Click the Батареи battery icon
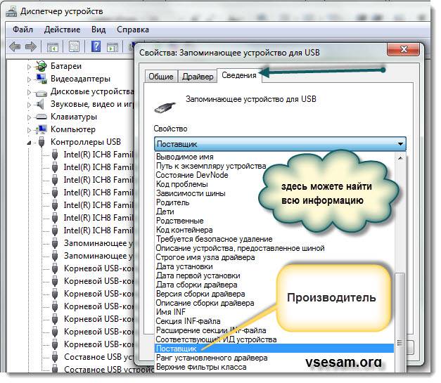This screenshot has height=383, width=441. [41, 66]
